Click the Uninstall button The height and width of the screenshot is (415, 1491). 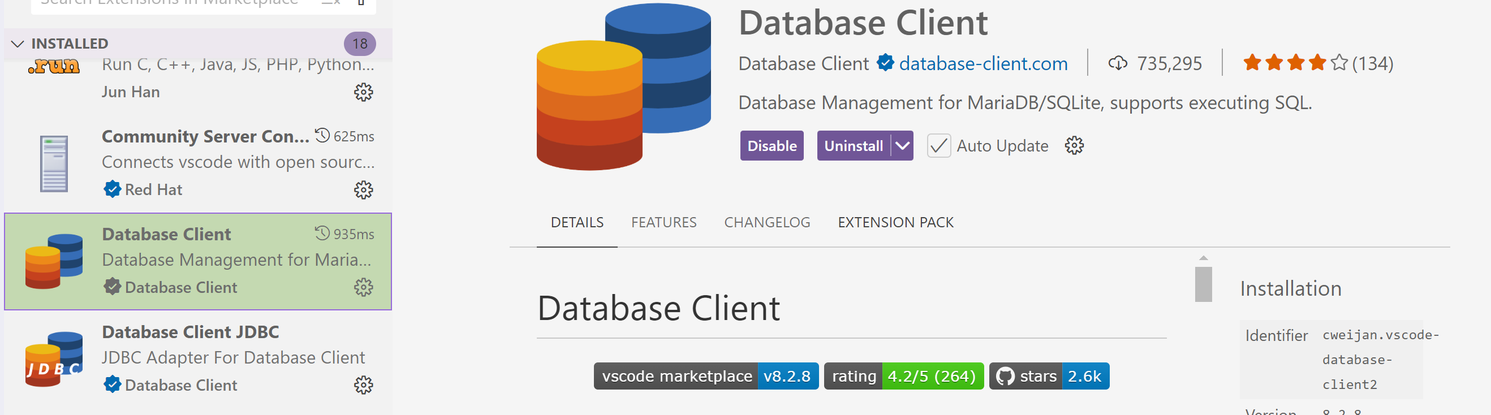click(853, 146)
